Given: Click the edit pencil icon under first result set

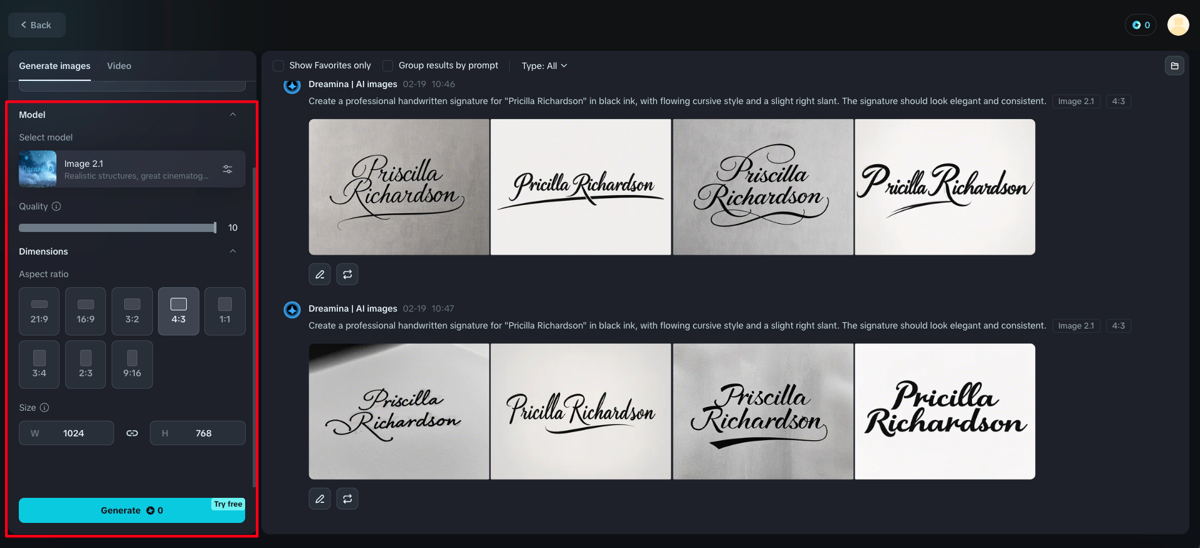Looking at the screenshot, I should click(x=320, y=274).
